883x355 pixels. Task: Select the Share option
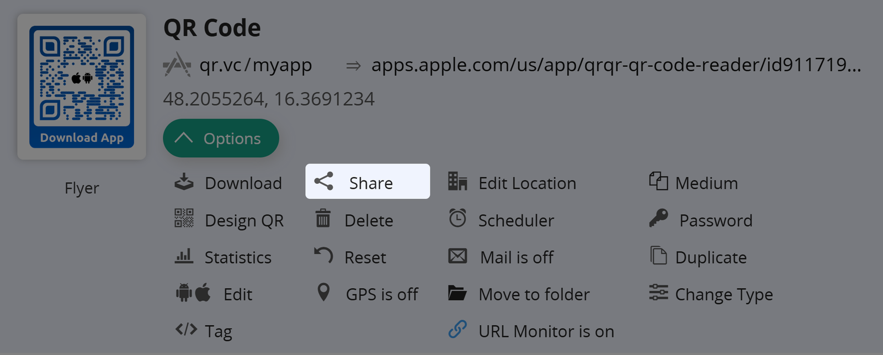pos(368,182)
